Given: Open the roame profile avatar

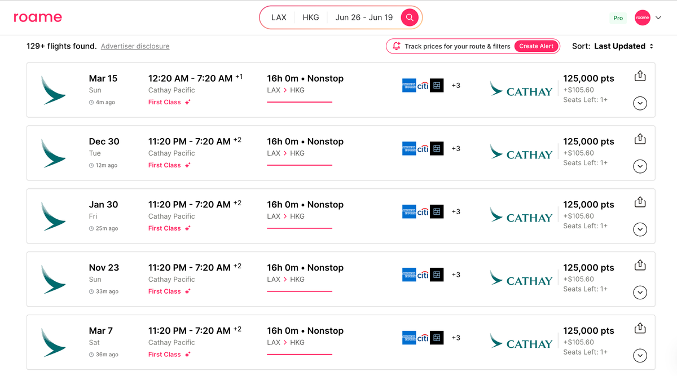Looking at the screenshot, I should (x=642, y=17).
